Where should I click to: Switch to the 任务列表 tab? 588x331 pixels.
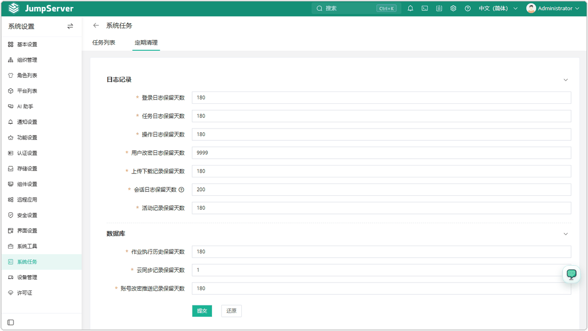pos(104,43)
